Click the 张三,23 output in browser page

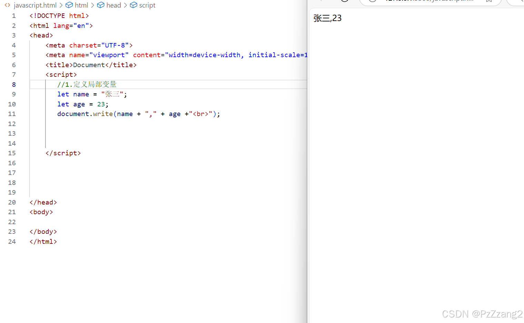coord(327,18)
